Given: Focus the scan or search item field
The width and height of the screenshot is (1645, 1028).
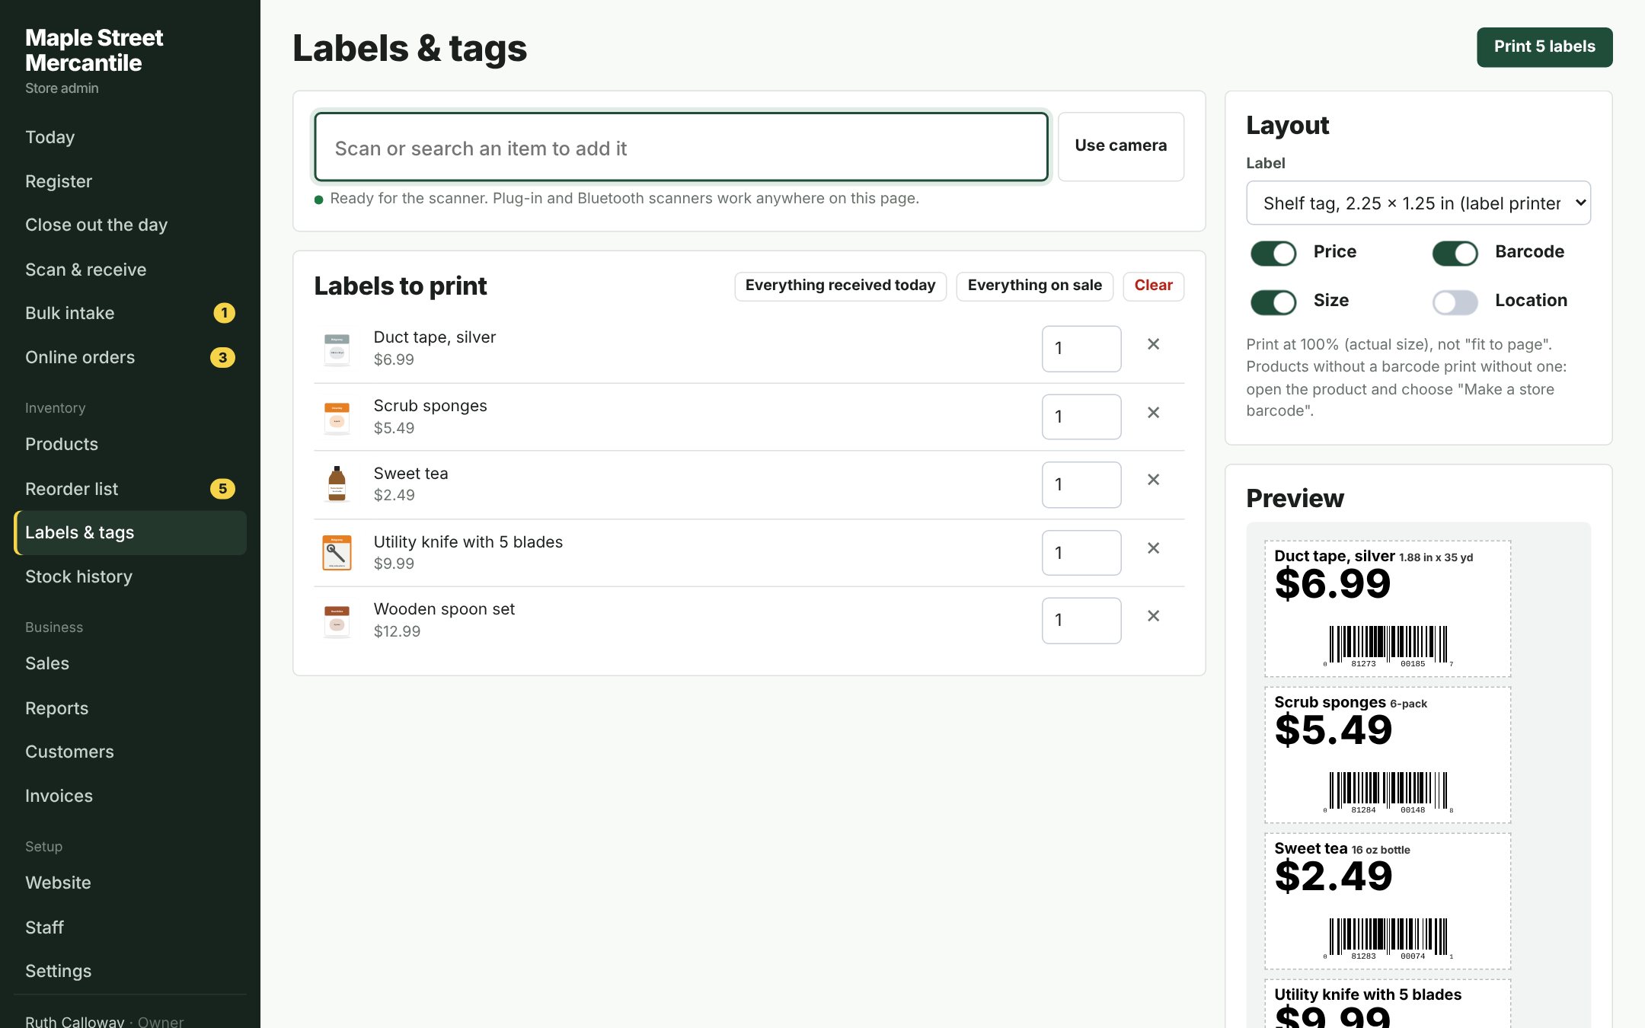Looking at the screenshot, I should 681,148.
